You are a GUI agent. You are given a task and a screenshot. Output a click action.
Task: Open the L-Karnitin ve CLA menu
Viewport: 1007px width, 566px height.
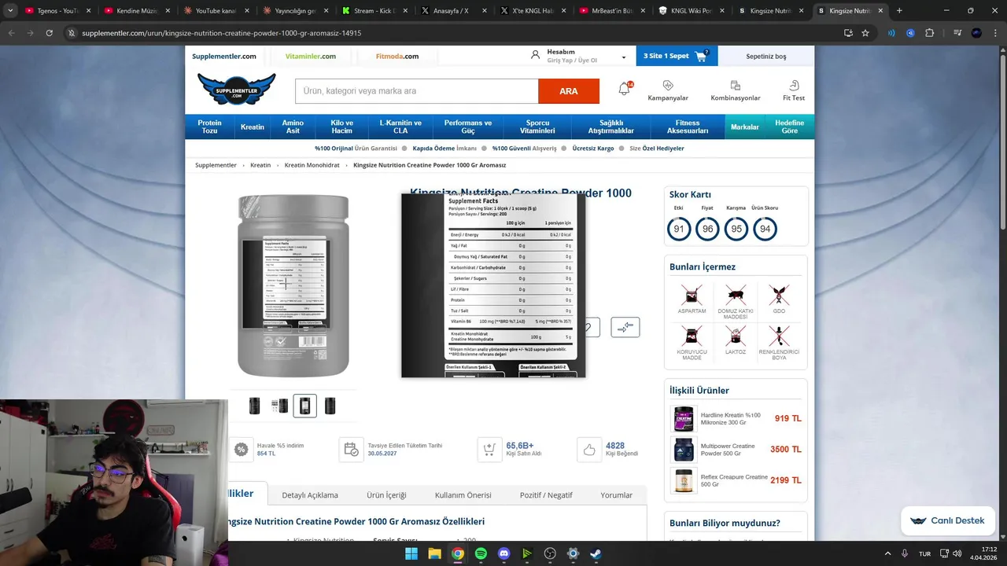[400, 127]
